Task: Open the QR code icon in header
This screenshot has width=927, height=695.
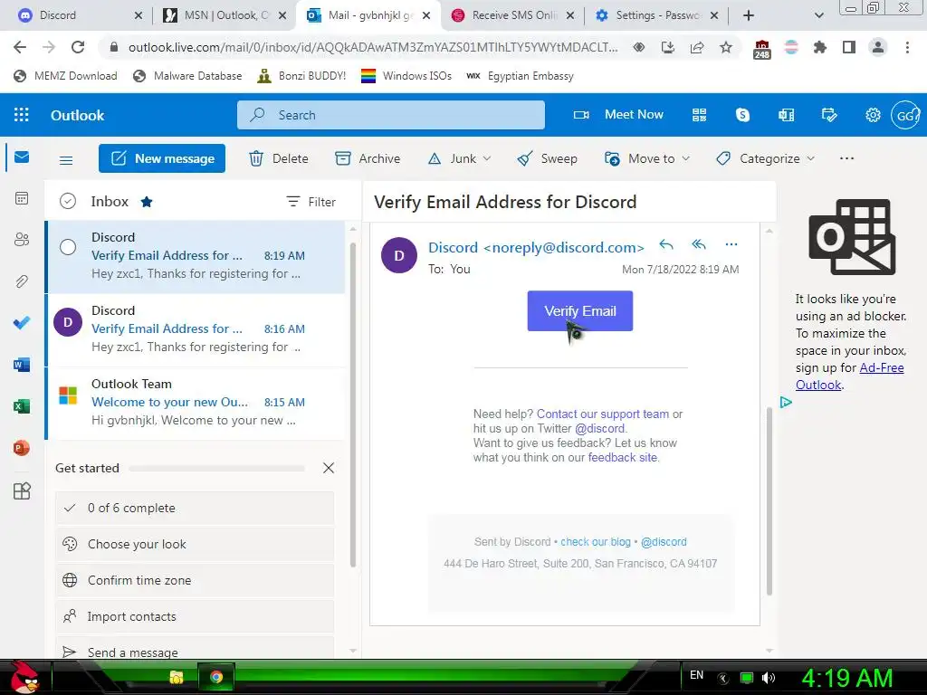Action: pos(700,115)
